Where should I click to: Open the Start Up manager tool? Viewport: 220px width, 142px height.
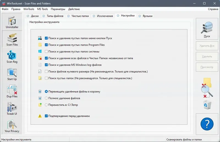pos(12,74)
